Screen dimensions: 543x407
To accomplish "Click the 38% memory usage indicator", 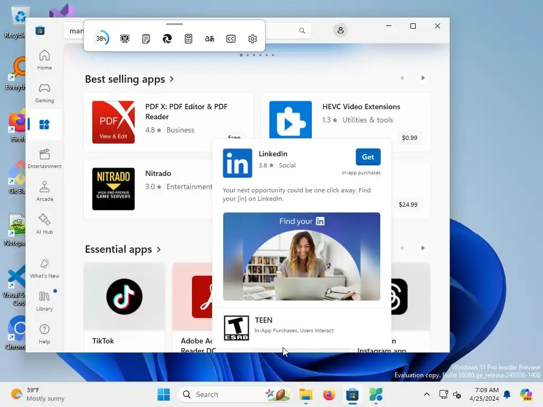I will point(101,38).
